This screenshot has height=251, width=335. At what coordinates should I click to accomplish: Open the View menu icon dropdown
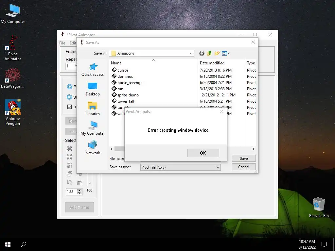(x=226, y=53)
